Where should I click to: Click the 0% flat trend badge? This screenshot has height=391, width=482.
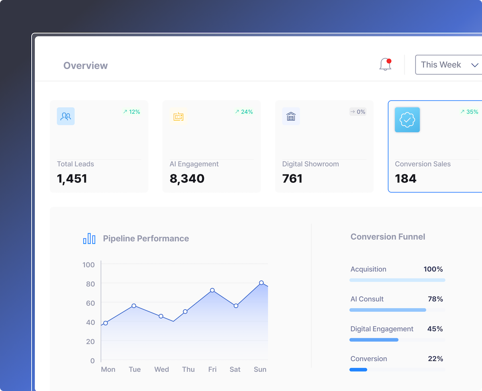click(x=357, y=112)
